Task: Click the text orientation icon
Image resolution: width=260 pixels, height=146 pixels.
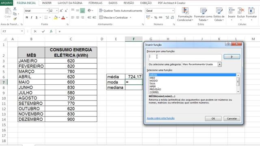Action: tap(89, 11)
